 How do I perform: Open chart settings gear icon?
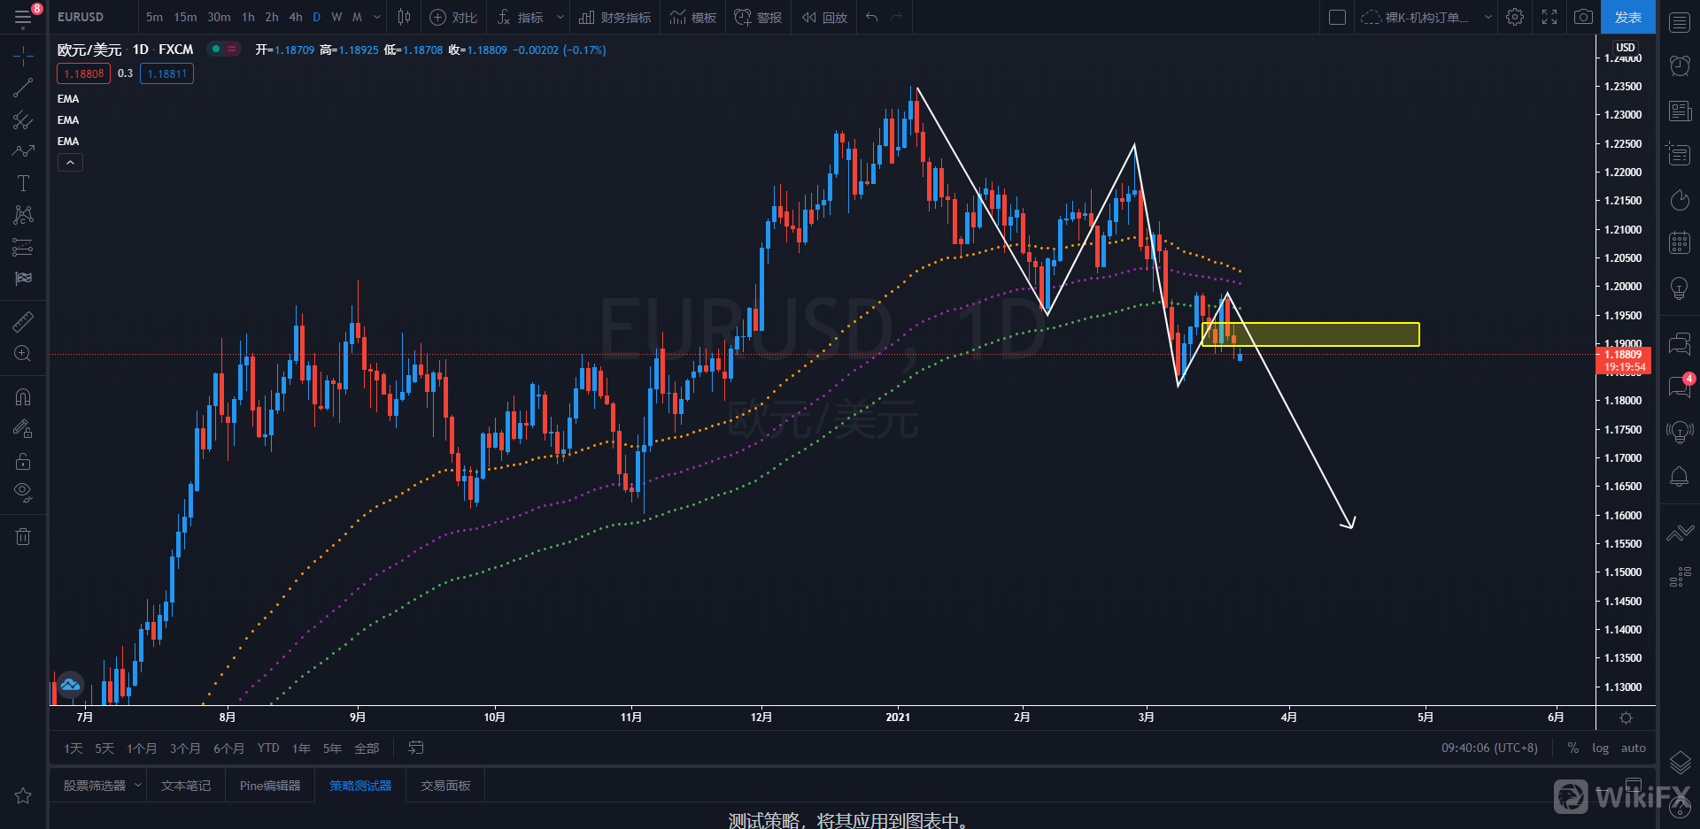pyautogui.click(x=1515, y=17)
